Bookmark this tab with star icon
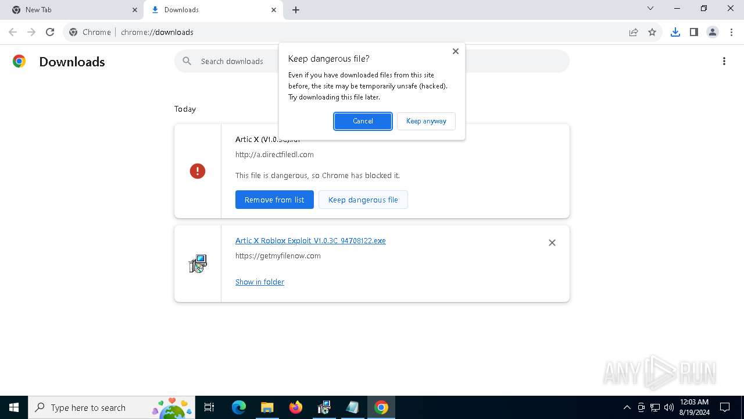Image resolution: width=744 pixels, height=419 pixels. point(652,32)
